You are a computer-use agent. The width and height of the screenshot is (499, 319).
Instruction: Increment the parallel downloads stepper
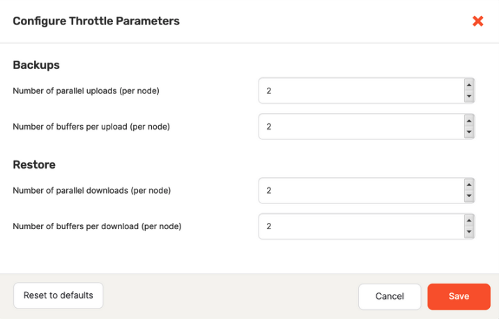pos(469,185)
